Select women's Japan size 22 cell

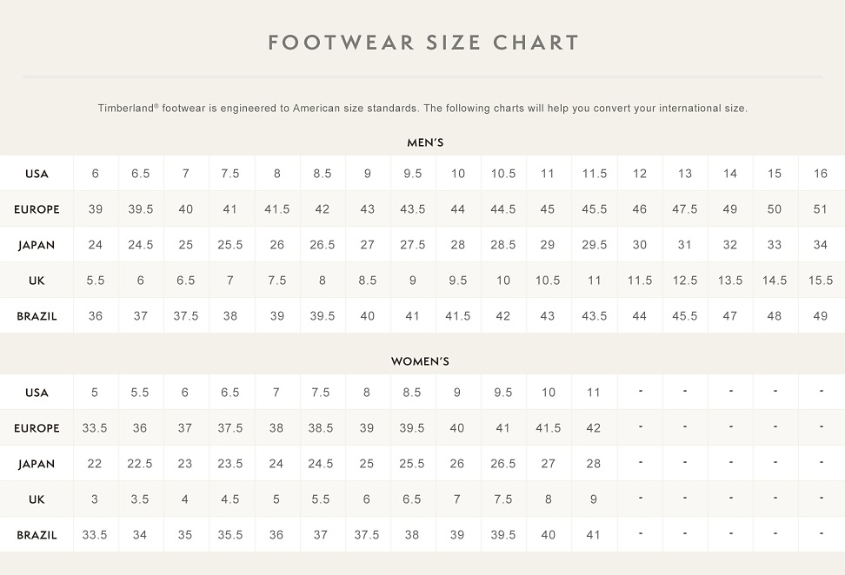(x=95, y=464)
